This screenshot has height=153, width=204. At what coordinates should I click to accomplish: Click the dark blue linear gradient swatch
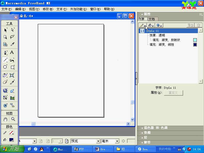point(195,45)
